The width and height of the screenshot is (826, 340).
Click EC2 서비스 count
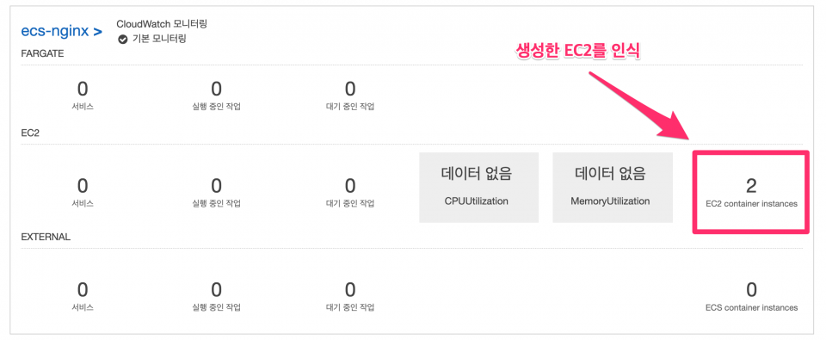[83, 186]
